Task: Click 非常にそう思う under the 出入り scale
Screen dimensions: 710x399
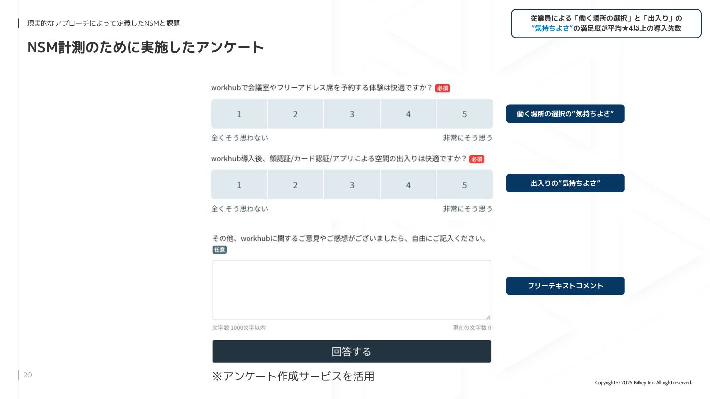Action: (467, 209)
